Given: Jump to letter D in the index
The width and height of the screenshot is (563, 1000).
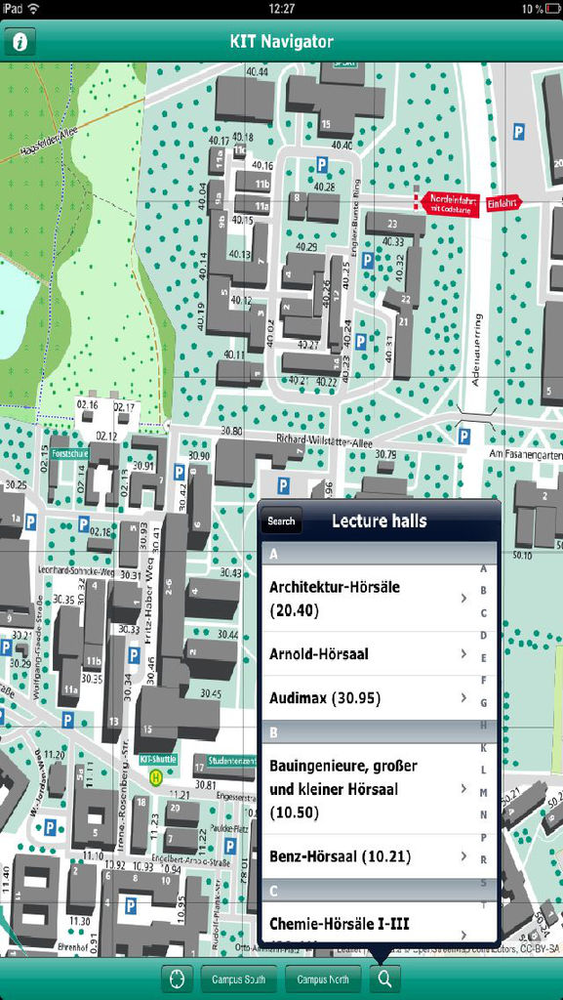Looking at the screenshot, I should tap(484, 635).
